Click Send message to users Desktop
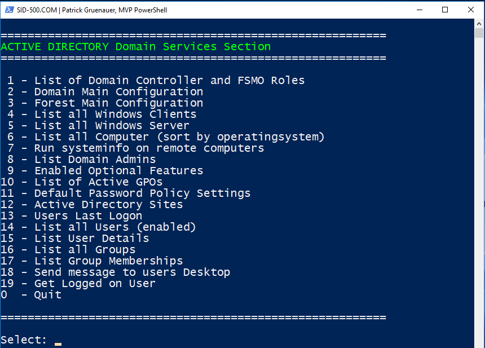The image size is (485, 348). [x=132, y=272]
